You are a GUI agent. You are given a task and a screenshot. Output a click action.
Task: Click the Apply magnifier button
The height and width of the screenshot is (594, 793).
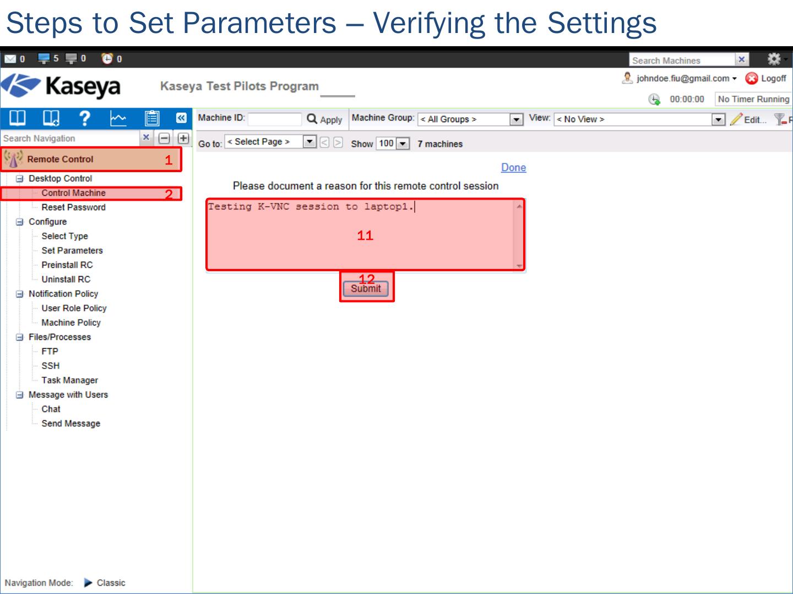pos(324,119)
